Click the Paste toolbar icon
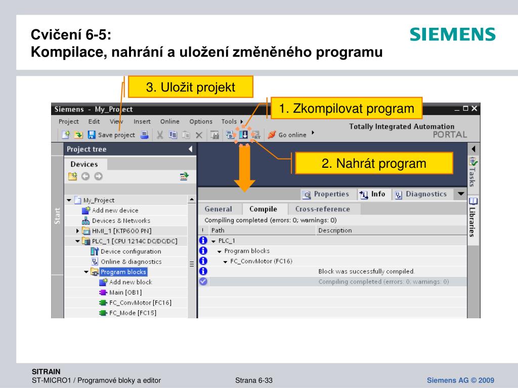The width and height of the screenshot is (518, 388). tap(186, 134)
